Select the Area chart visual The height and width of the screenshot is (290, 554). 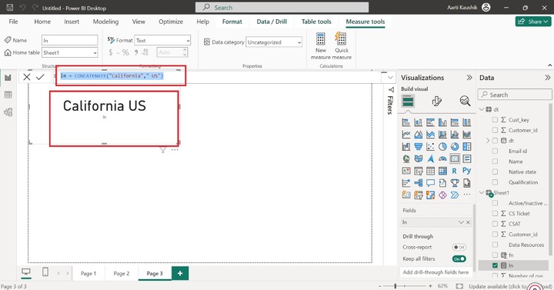point(419,135)
